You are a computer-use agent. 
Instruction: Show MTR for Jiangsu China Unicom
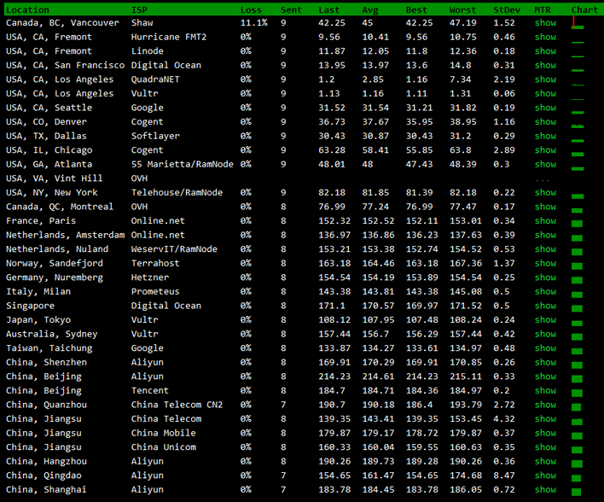pyautogui.click(x=545, y=447)
